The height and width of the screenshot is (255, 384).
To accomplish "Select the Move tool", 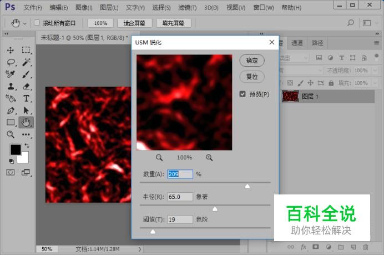I will coord(11,50).
